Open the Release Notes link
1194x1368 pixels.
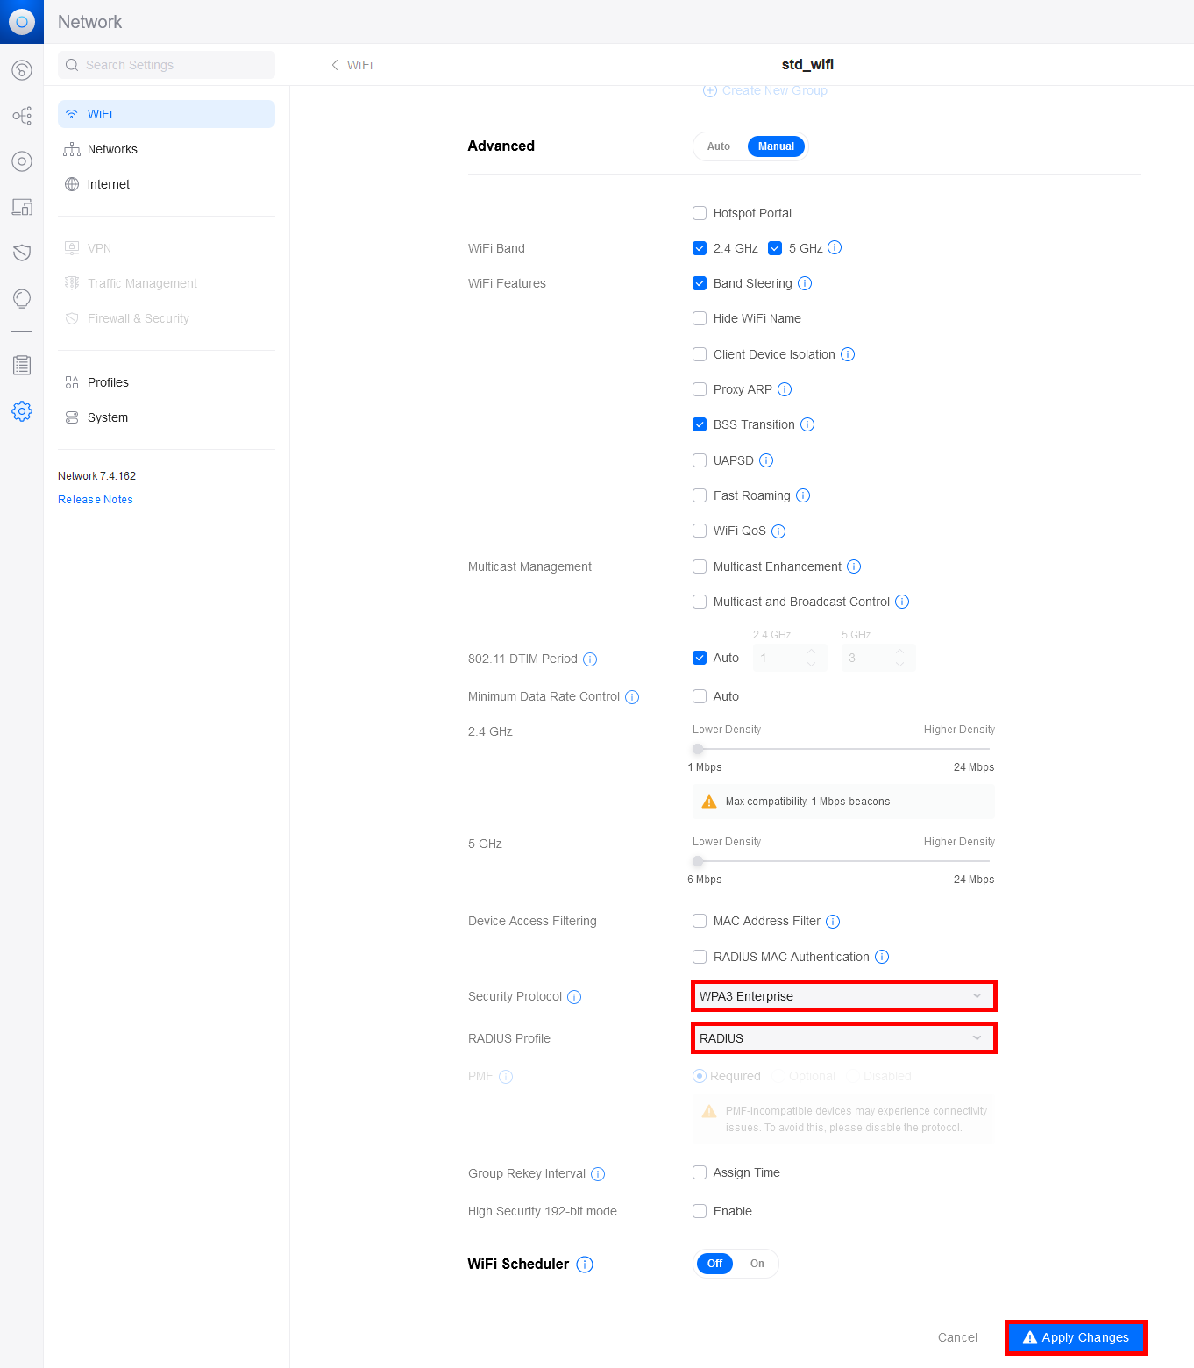tap(95, 499)
